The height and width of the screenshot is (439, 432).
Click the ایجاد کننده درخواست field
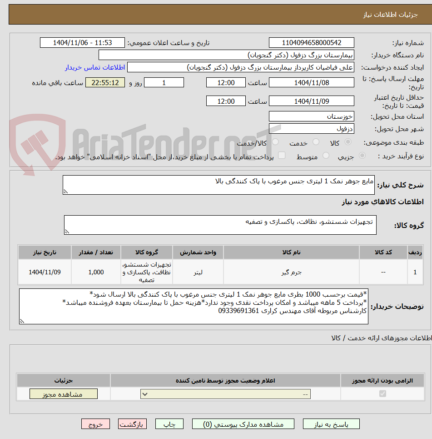pyautogui.click(x=241, y=67)
